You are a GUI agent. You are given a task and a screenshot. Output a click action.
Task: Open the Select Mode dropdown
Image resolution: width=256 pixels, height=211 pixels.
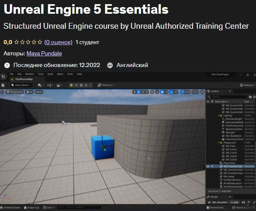(x=22, y=85)
